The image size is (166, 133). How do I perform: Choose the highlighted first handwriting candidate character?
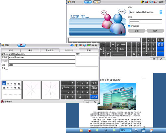pos(4,84)
